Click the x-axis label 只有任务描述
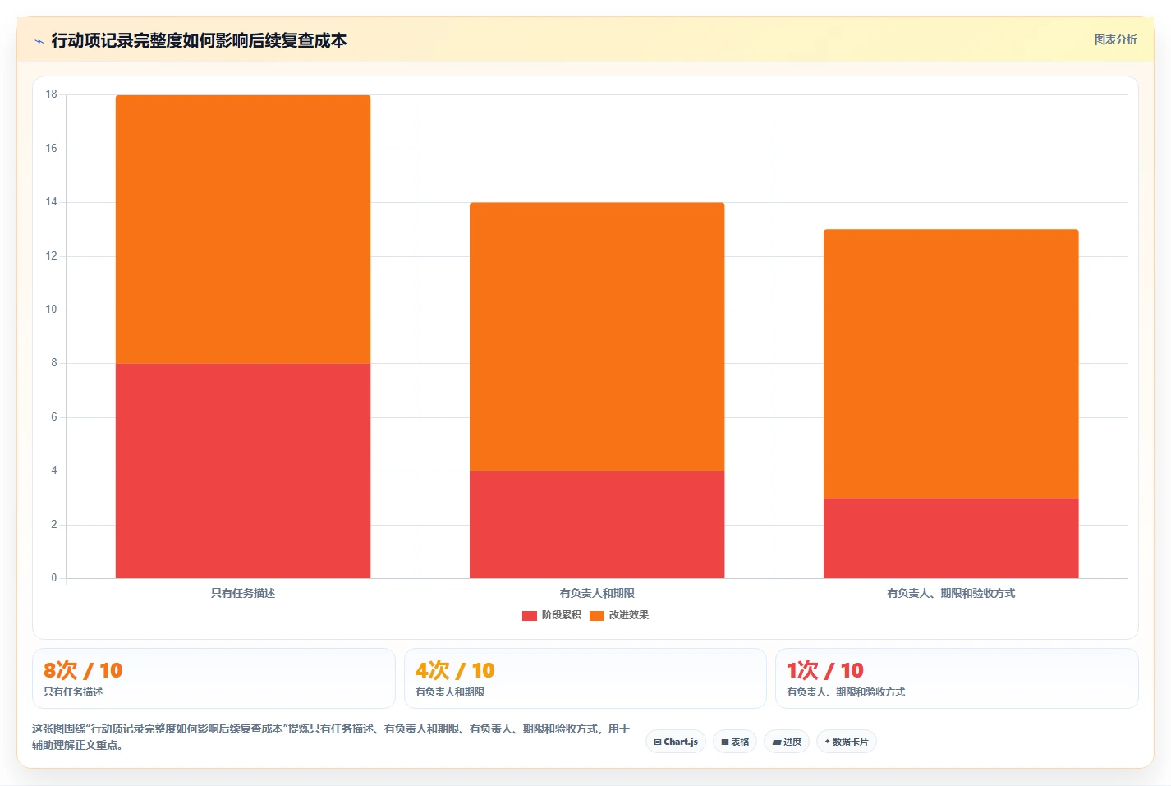The image size is (1171, 786). [x=243, y=593]
